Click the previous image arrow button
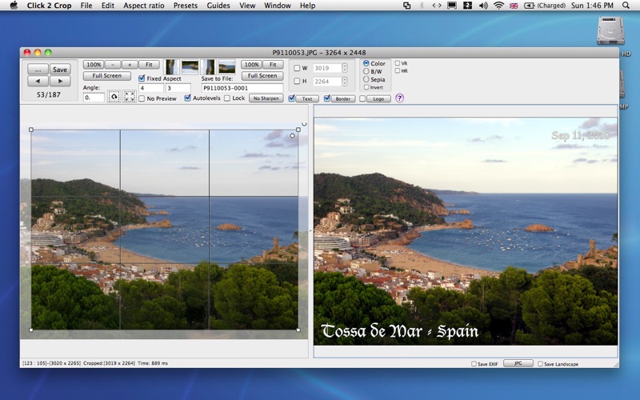Image resolution: width=640 pixels, height=400 pixels. [x=38, y=82]
